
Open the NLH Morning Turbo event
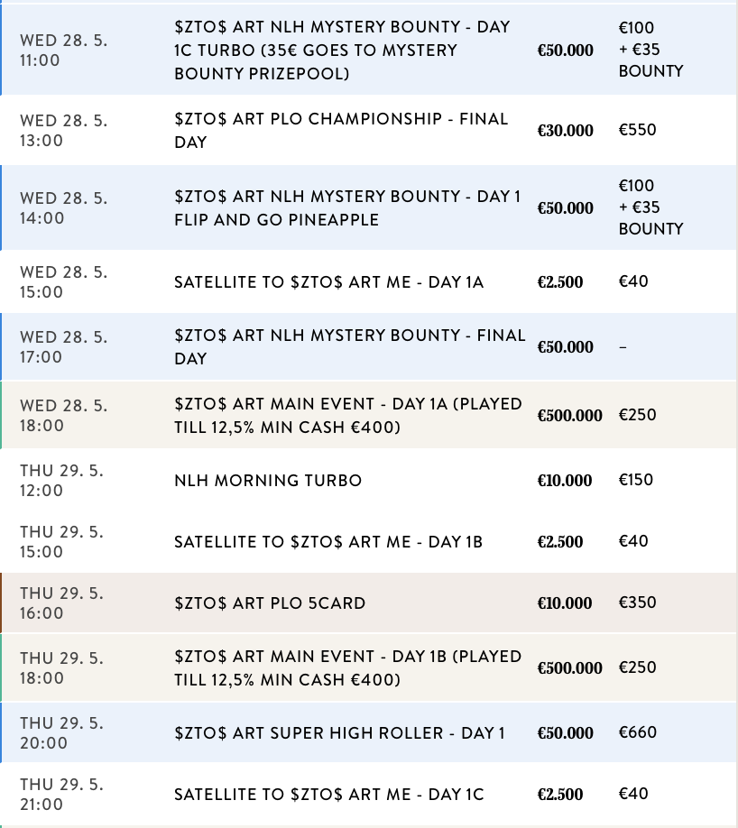coord(268,481)
